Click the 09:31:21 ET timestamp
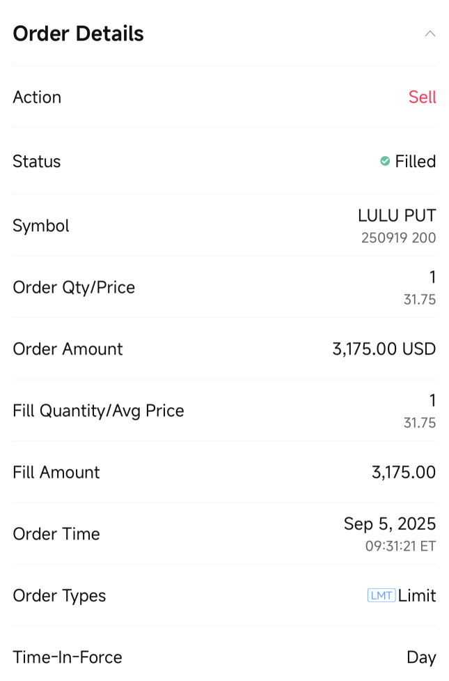Screen dimensions: 449x681 400,546
